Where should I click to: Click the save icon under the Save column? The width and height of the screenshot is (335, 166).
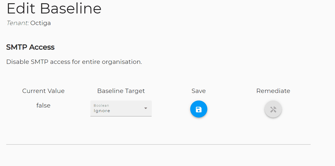(199, 109)
